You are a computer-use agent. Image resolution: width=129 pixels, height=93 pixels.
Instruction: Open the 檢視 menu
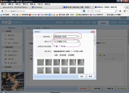tap(18, 4)
